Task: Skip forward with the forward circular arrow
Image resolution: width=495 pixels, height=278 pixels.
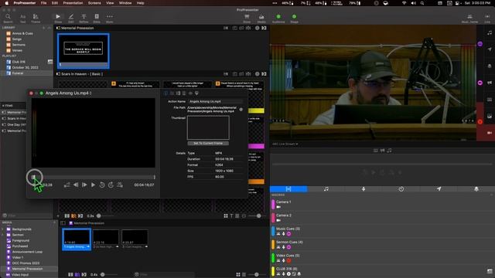Action: (111, 185)
